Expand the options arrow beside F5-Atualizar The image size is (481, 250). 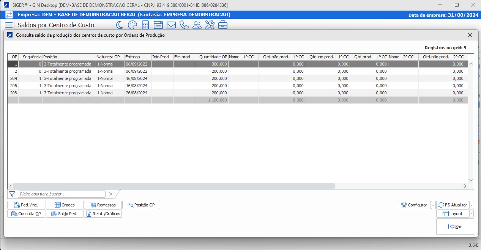tap(471, 205)
